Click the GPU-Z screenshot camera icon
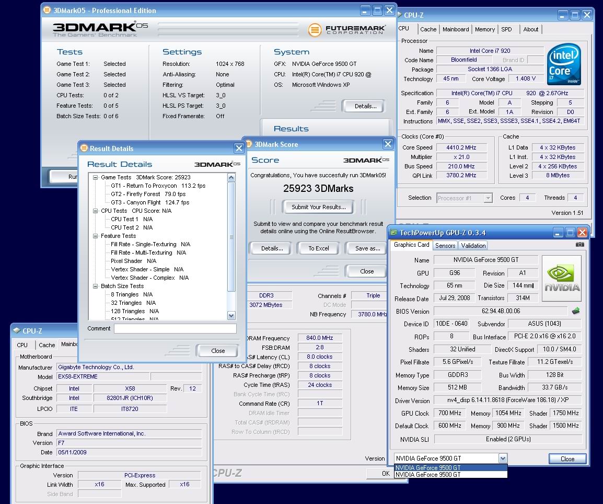The width and height of the screenshot is (603, 504). [580, 245]
